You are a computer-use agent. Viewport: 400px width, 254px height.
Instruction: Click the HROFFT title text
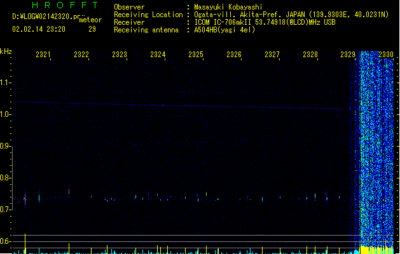(65, 5)
